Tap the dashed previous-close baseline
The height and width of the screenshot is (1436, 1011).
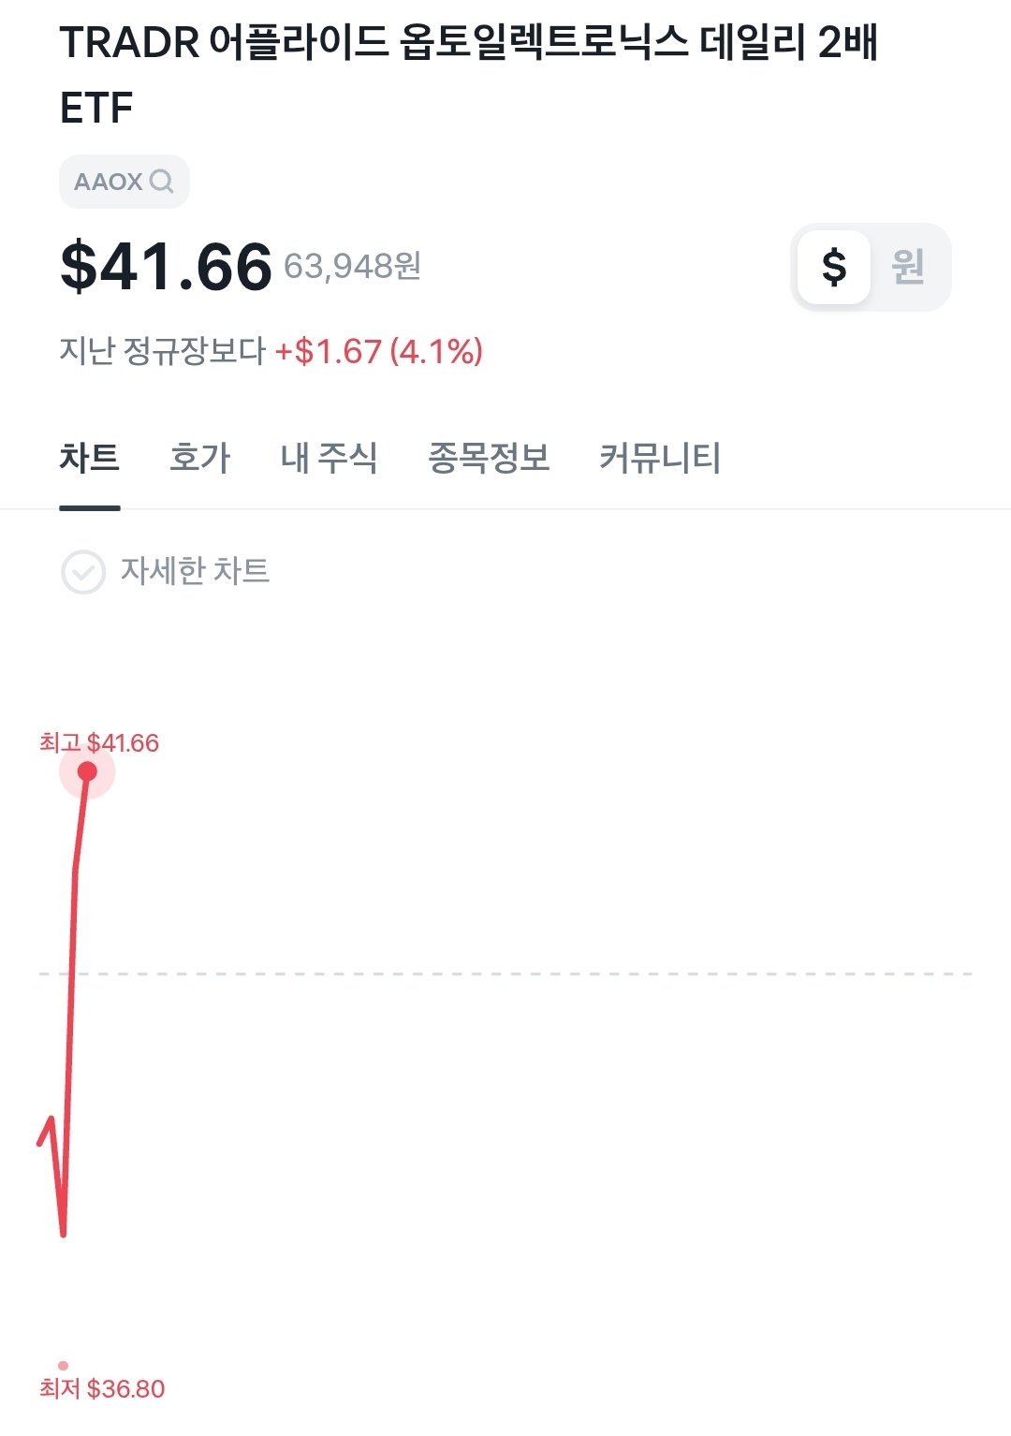[505, 974]
